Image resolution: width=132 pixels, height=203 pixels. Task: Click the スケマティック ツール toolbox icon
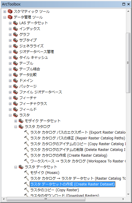tap(10, 12)
